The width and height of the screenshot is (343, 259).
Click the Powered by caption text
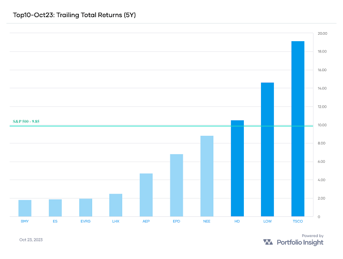click(313, 235)
